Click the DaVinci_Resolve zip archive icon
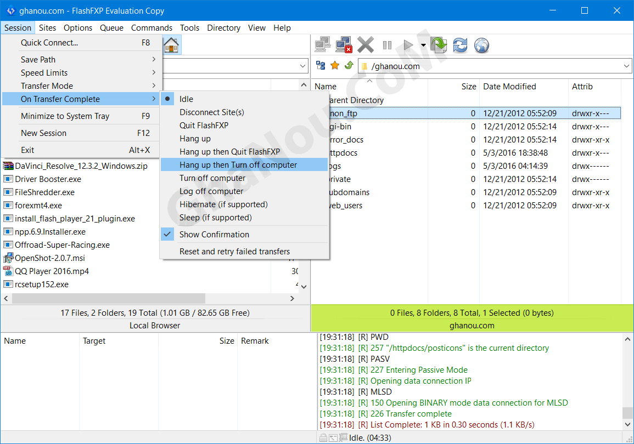This screenshot has height=444, width=634. 8,166
